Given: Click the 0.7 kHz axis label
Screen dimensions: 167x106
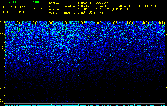Looking at the screenshot, I should point(2,87).
